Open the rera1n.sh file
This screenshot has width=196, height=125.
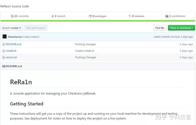(11, 57)
